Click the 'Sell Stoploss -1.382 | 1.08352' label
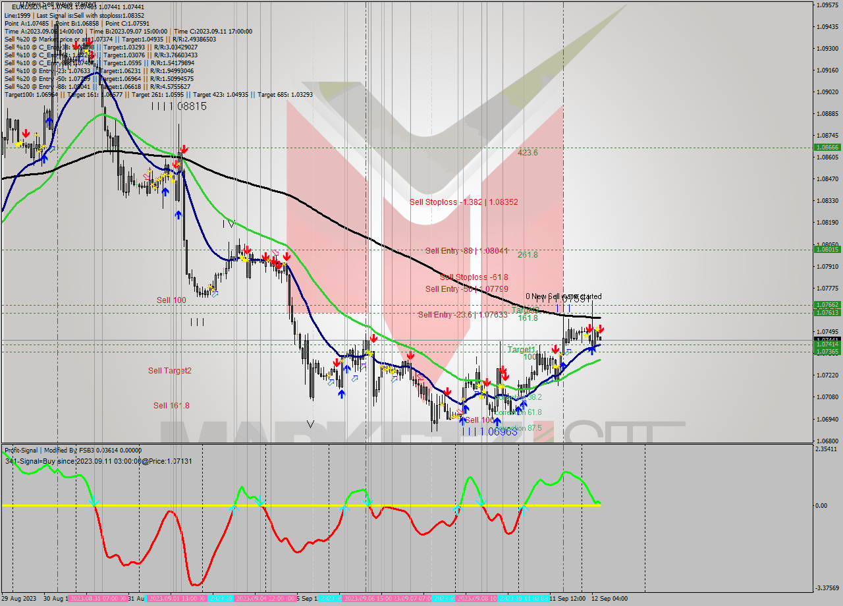The width and height of the screenshot is (843, 606). click(x=466, y=202)
